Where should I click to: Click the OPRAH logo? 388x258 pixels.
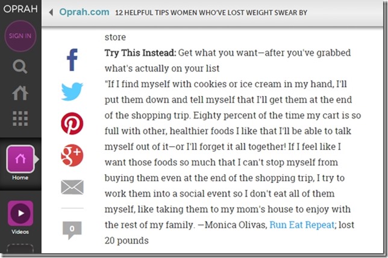point(20,9)
